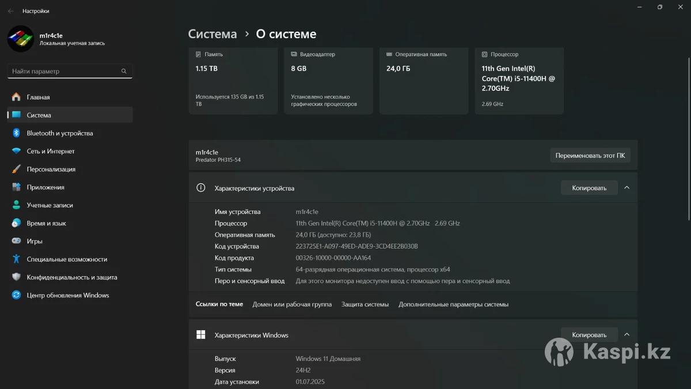Copy device specifications with Копировать
The width and height of the screenshot is (691, 389).
click(x=589, y=188)
